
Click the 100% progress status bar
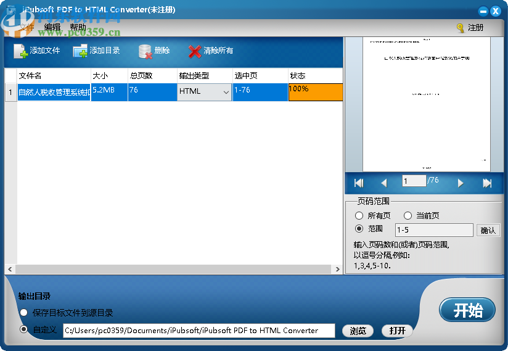click(x=316, y=92)
